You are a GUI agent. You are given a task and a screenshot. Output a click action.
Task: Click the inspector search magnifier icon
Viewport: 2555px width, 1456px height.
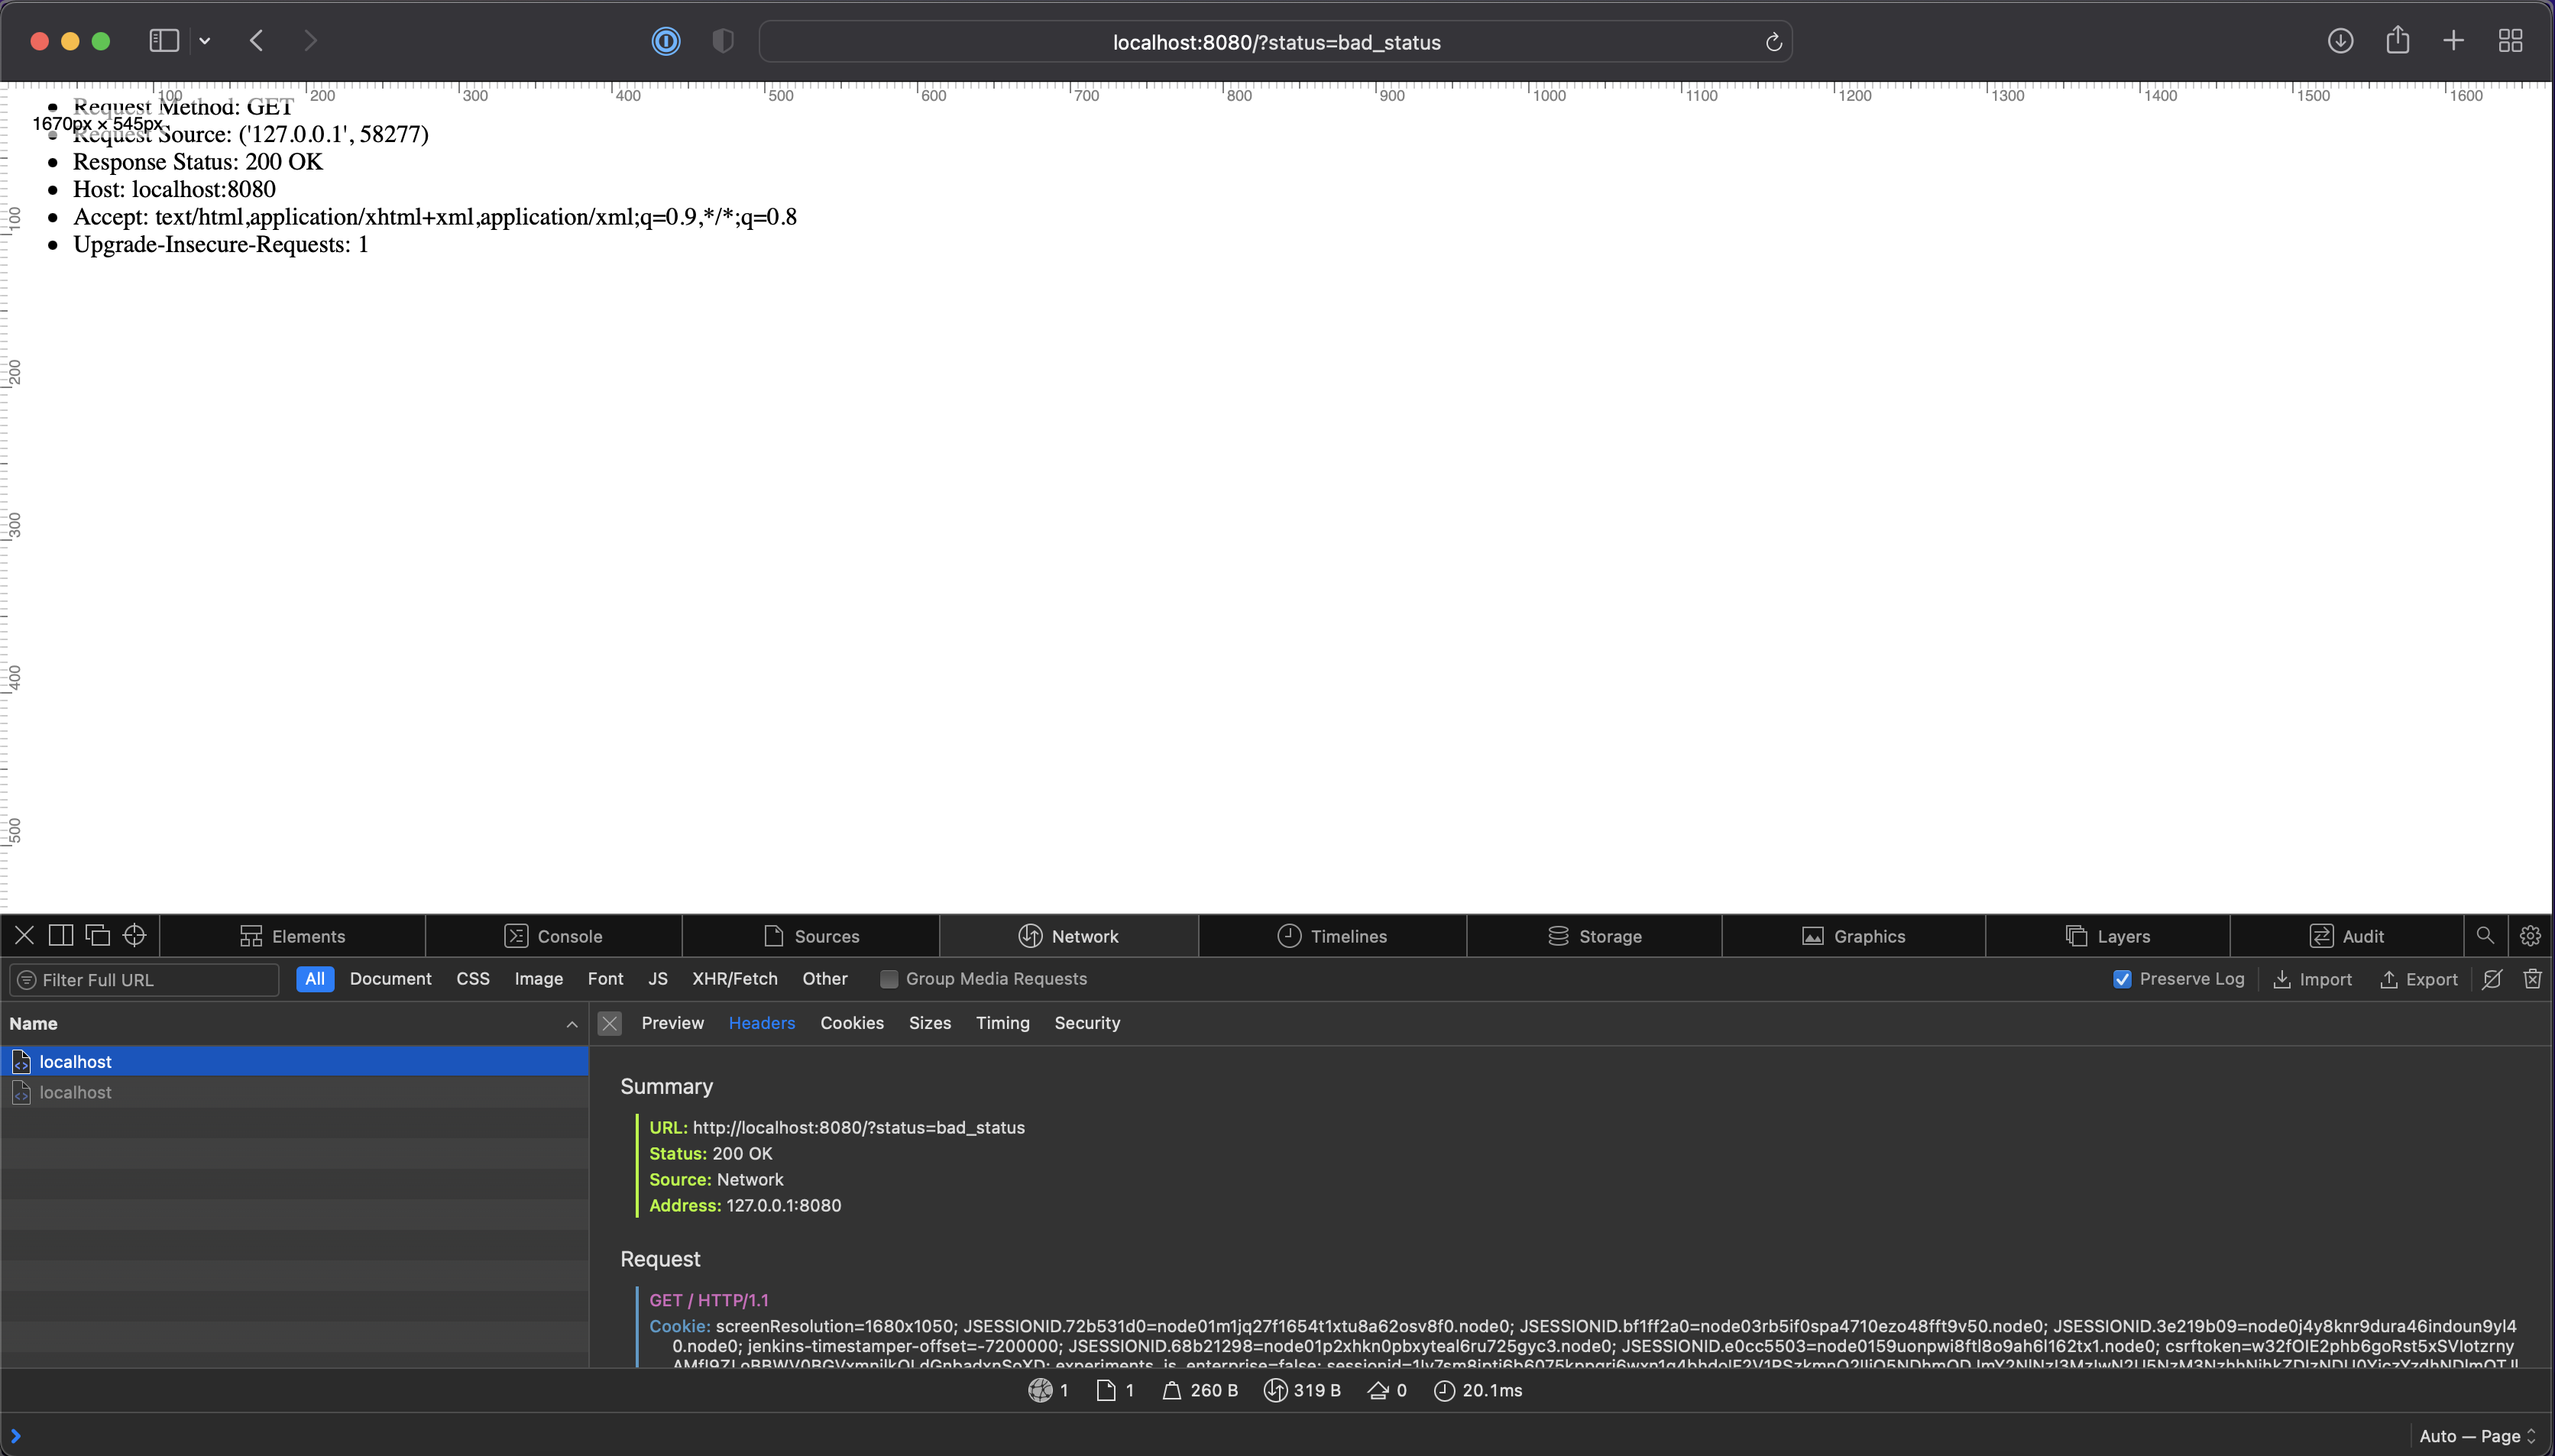(x=2485, y=936)
